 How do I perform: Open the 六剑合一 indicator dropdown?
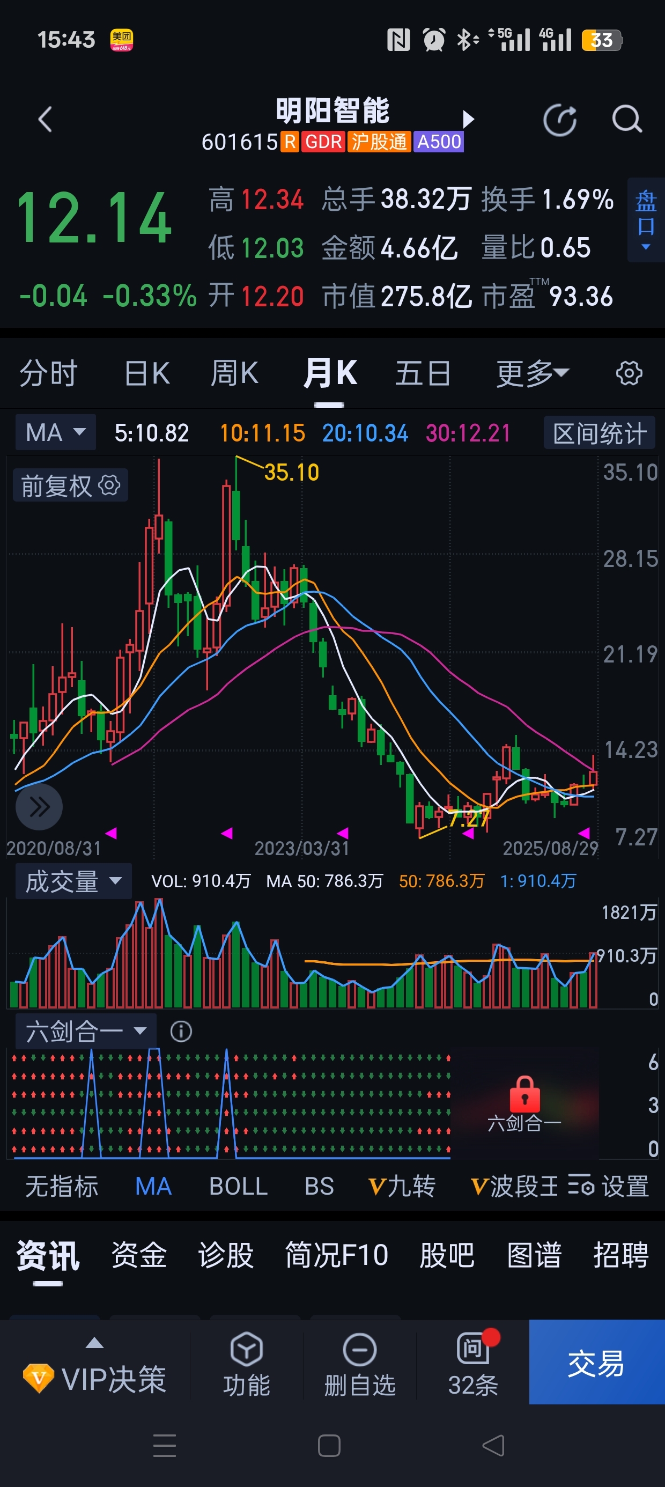click(x=85, y=1031)
